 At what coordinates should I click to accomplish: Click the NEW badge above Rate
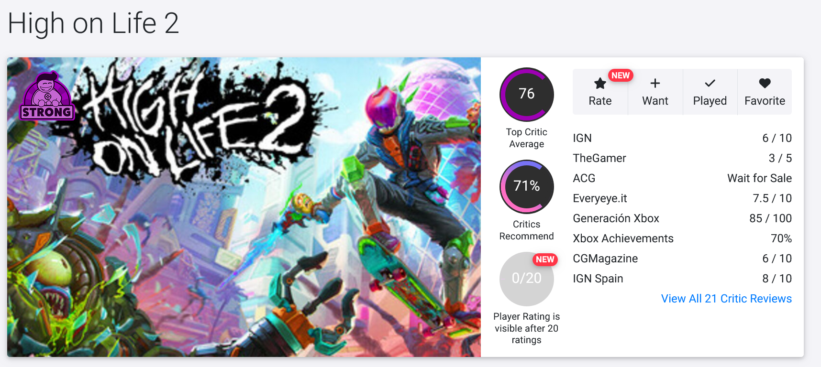621,76
